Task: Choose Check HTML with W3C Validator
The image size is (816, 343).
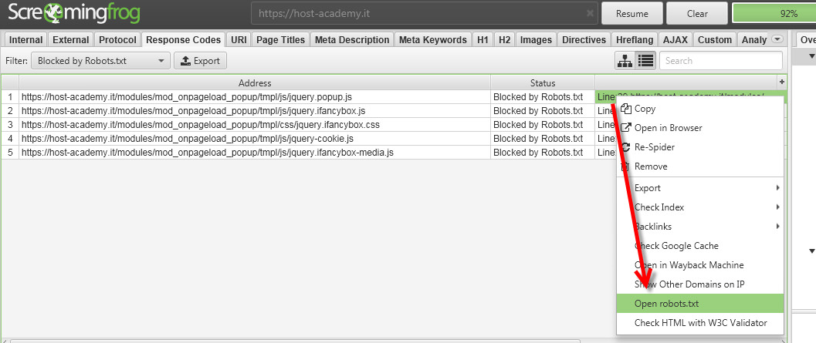Action: [x=700, y=323]
